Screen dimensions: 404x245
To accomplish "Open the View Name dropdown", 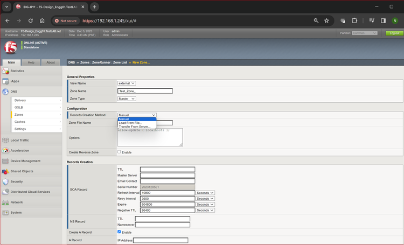I will click(127, 83).
